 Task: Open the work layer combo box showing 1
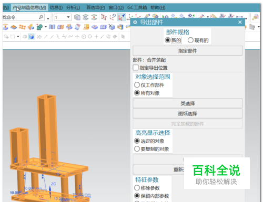63,17
